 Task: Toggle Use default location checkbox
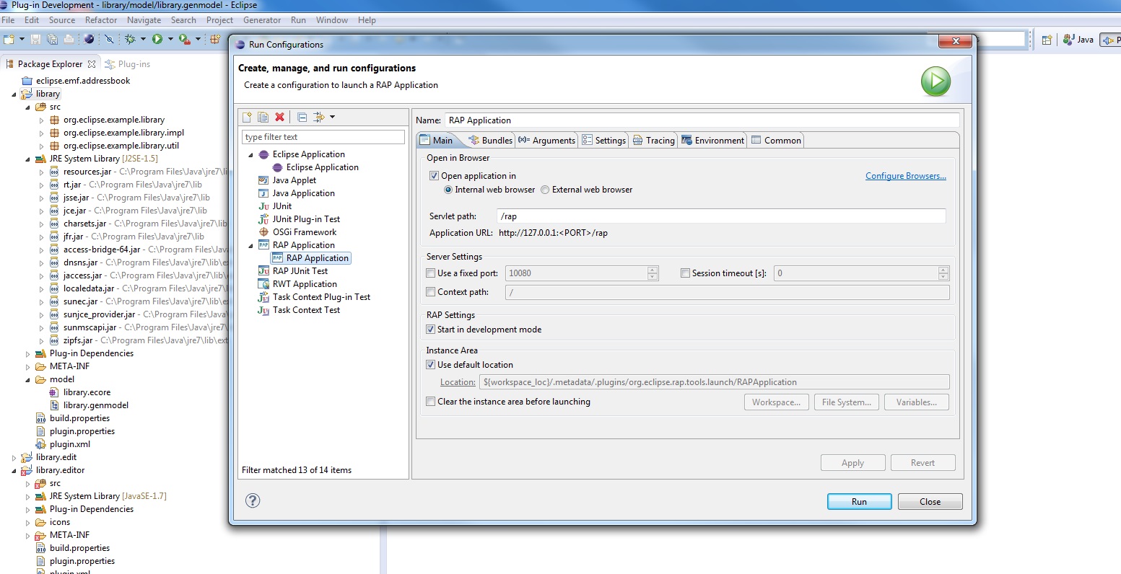point(431,365)
